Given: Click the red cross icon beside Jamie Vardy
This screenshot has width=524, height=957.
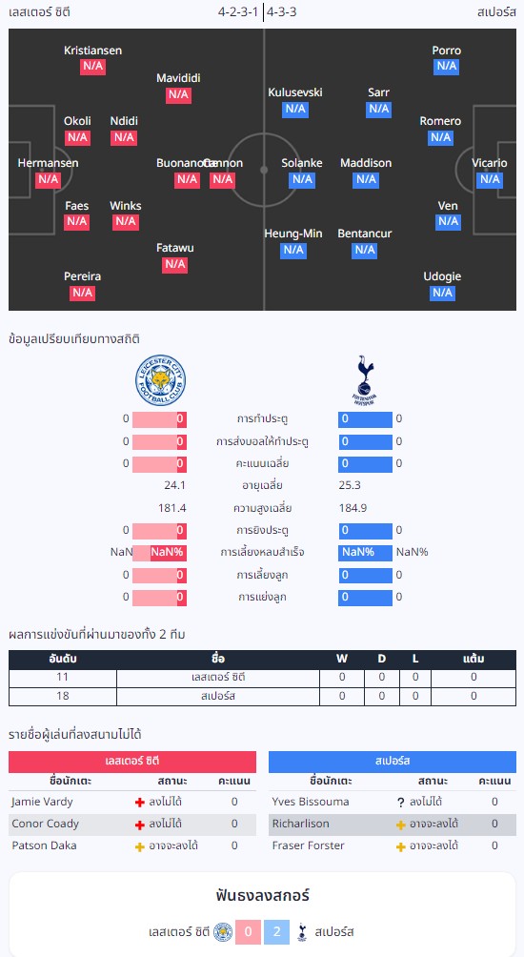Looking at the screenshot, I should [140, 803].
